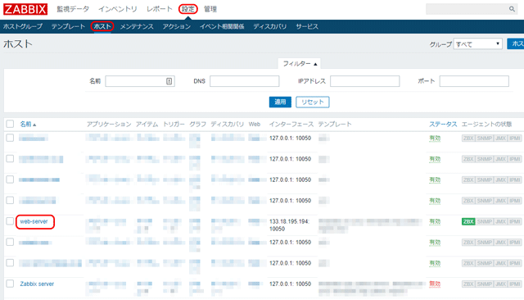Click the リセット filter button

313,102
